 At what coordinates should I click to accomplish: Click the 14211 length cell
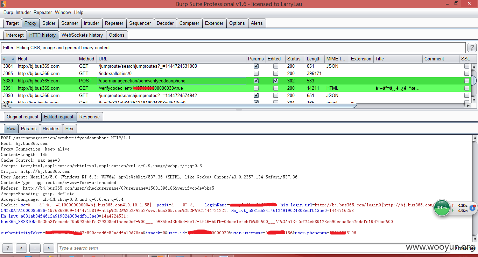click(315, 88)
